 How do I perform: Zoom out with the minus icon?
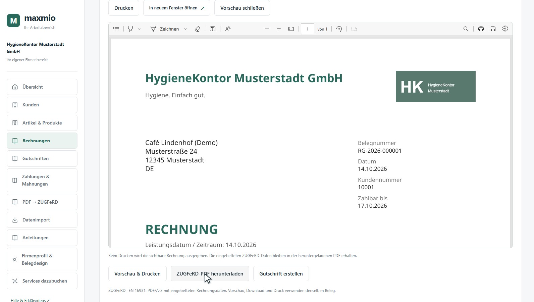point(267,29)
